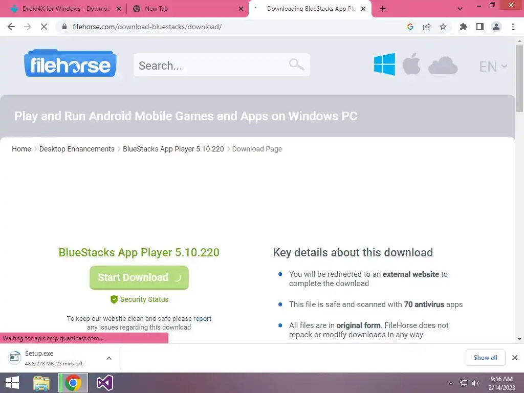Click the scrollbar down arrow
This screenshot has height=393, width=524.
pyautogui.click(x=519, y=339)
